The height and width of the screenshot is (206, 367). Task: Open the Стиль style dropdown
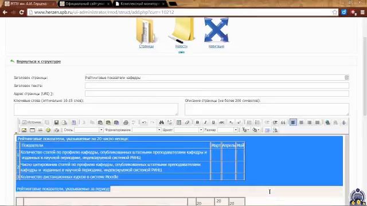pos(89,130)
